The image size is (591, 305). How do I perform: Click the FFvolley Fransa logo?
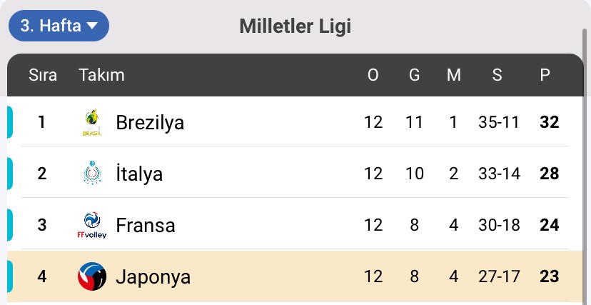92,225
